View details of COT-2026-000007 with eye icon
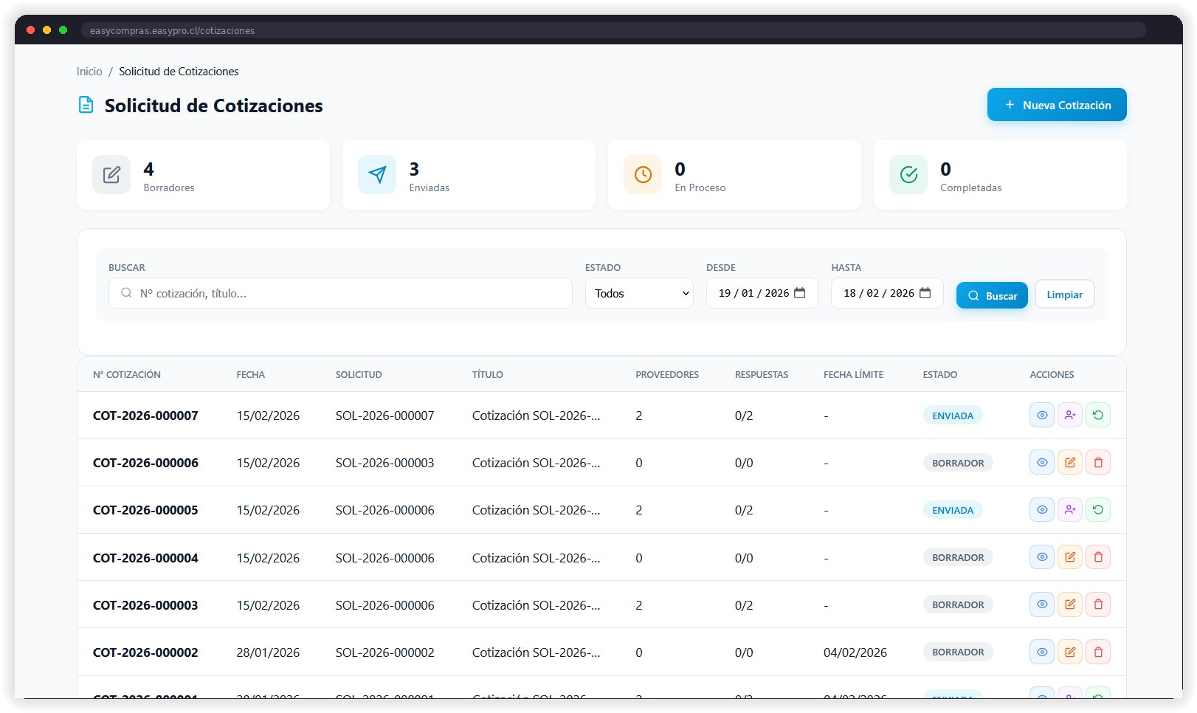Image resolution: width=1197 pixels, height=713 pixels. 1041,415
